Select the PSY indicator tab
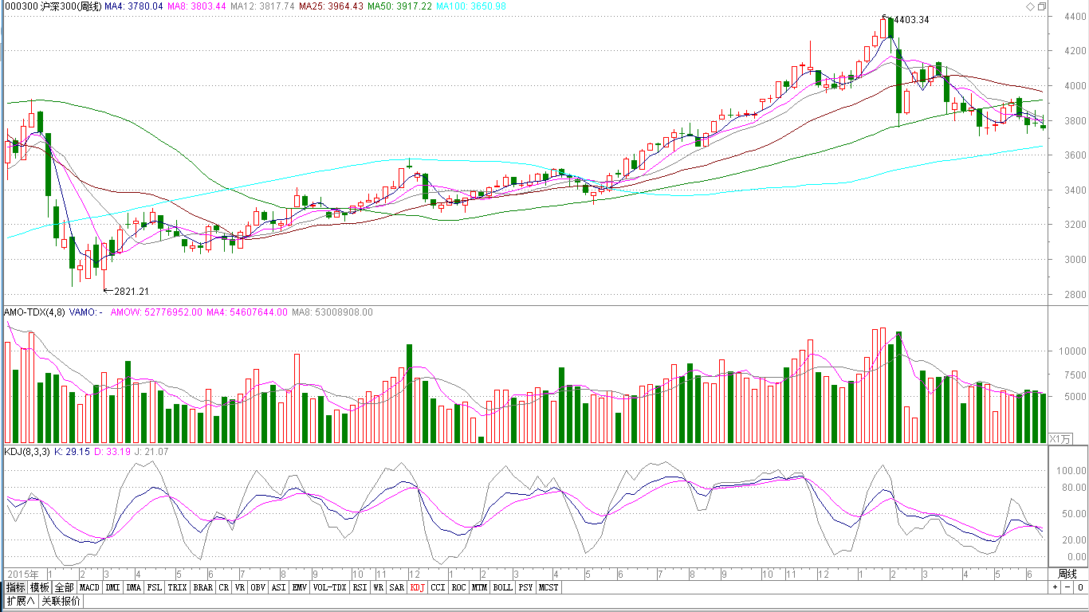This screenshot has width=1089, height=612. click(x=525, y=587)
